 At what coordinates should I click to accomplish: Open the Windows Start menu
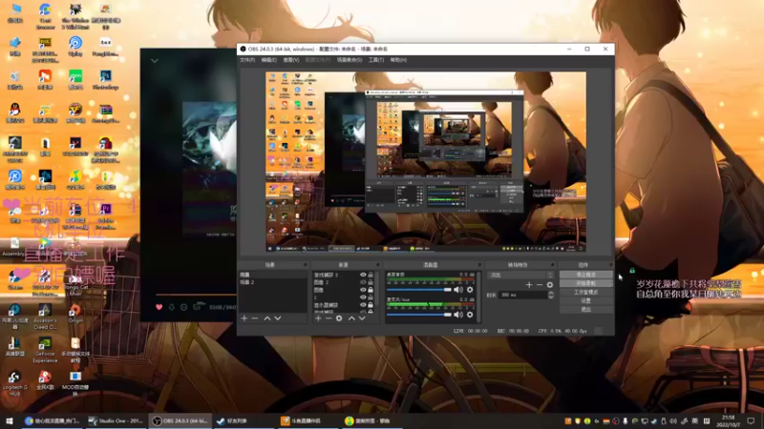(10, 420)
